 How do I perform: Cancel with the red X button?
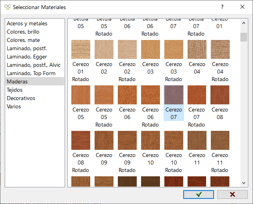pos(233,195)
